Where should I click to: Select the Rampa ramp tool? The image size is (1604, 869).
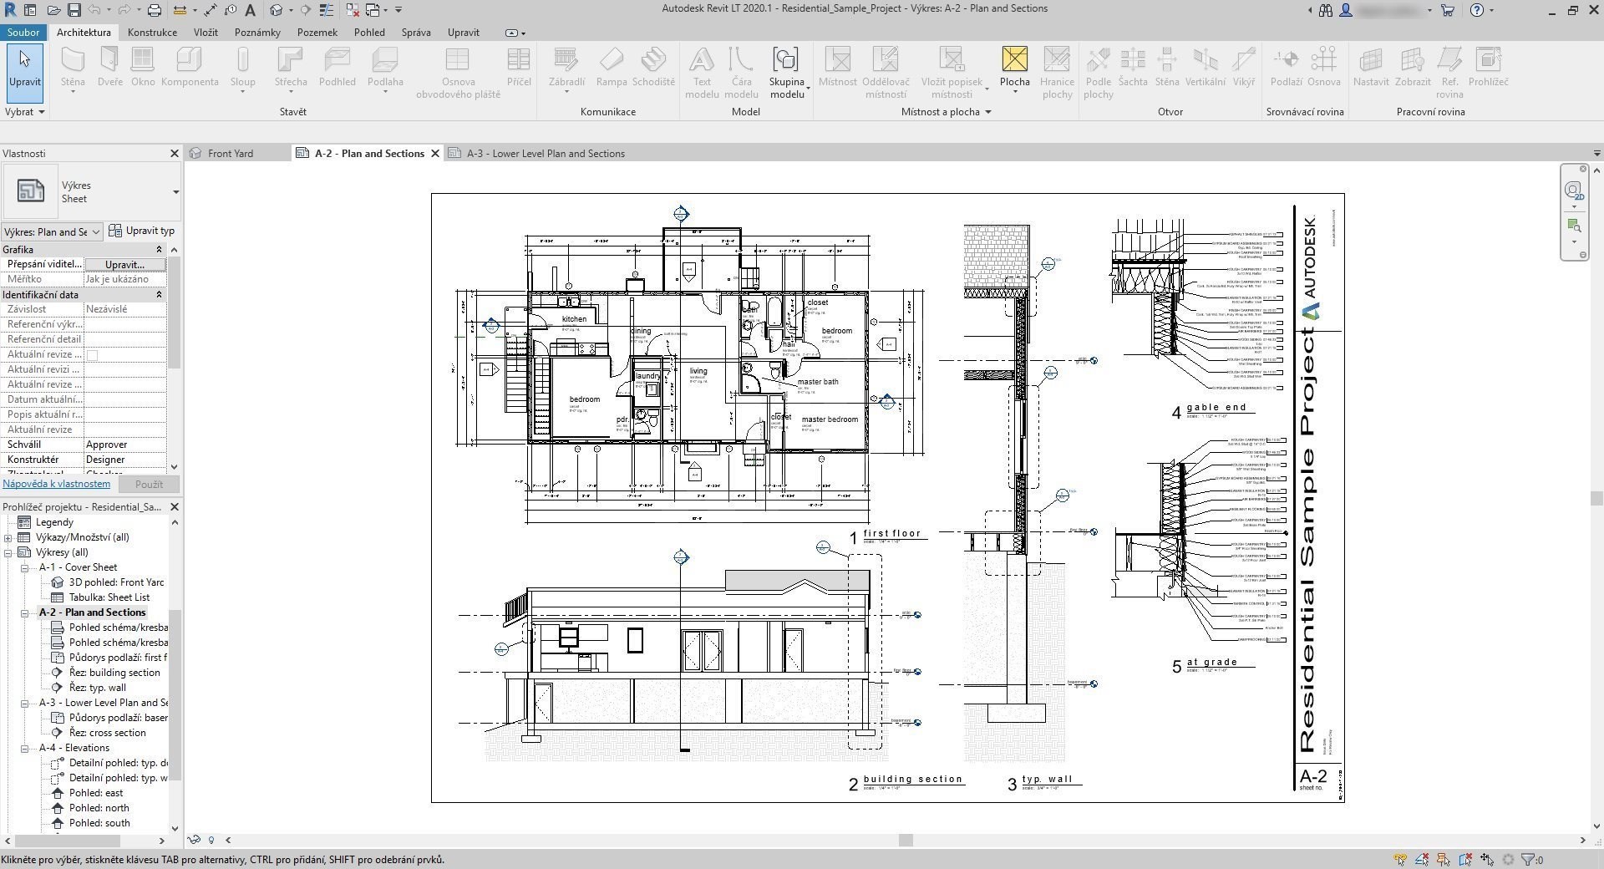click(x=612, y=68)
